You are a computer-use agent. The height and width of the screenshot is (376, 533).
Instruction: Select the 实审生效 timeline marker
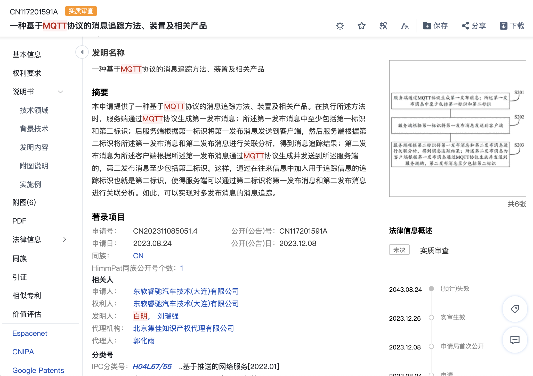pyautogui.click(x=431, y=318)
